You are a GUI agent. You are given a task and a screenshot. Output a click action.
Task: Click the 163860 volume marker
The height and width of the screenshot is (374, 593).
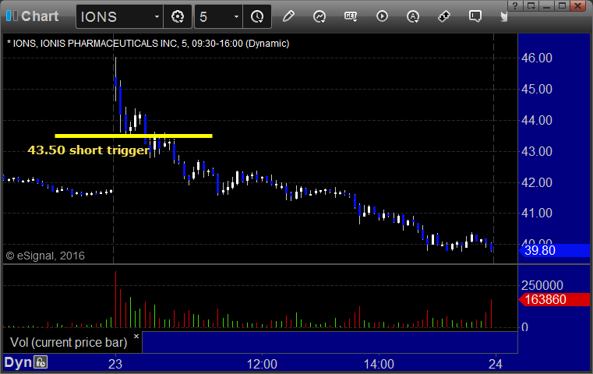pos(554,299)
